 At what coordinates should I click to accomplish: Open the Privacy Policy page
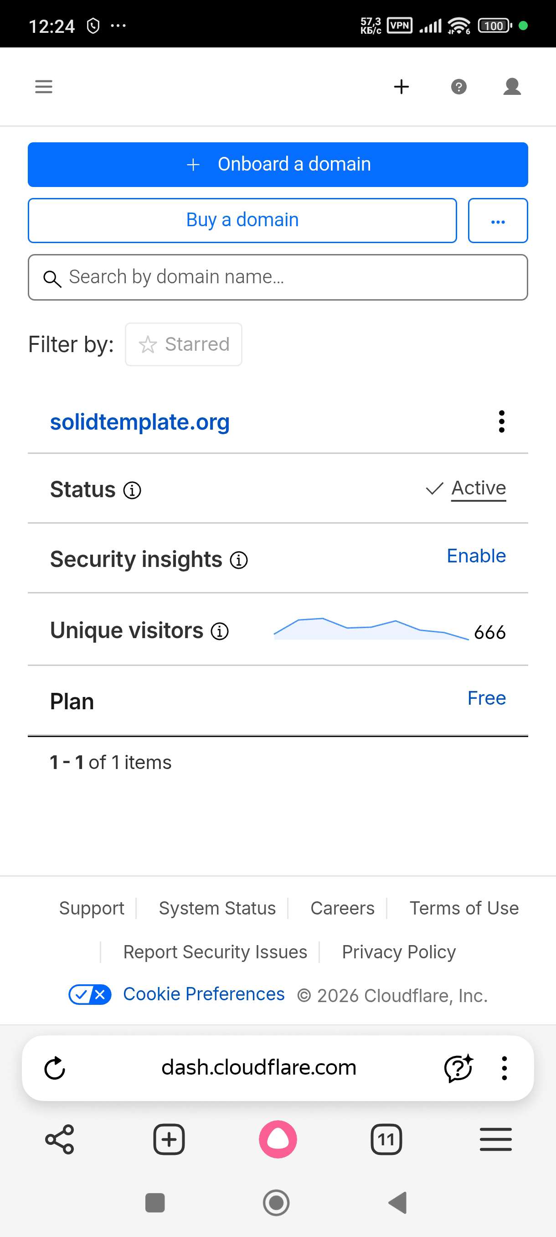(398, 952)
